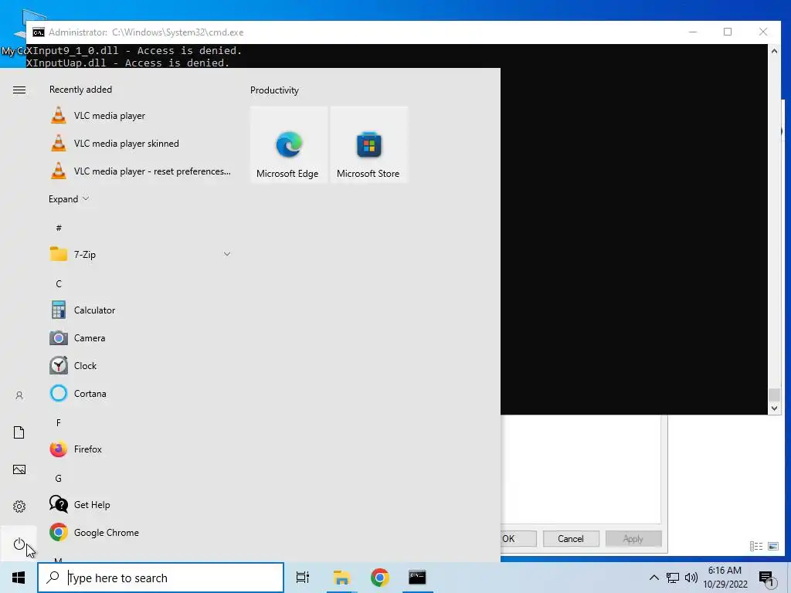Open File Explorer from taskbar

point(341,578)
